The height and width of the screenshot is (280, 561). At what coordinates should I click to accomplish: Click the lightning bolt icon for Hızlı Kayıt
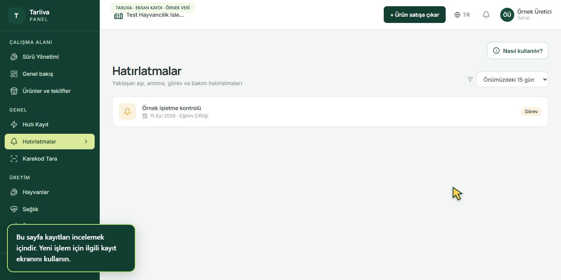(14, 124)
